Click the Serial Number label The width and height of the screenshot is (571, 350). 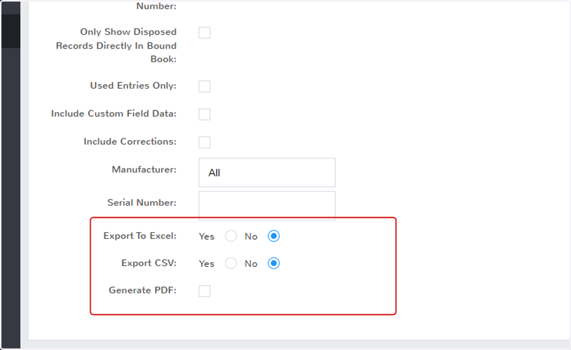[x=142, y=203]
